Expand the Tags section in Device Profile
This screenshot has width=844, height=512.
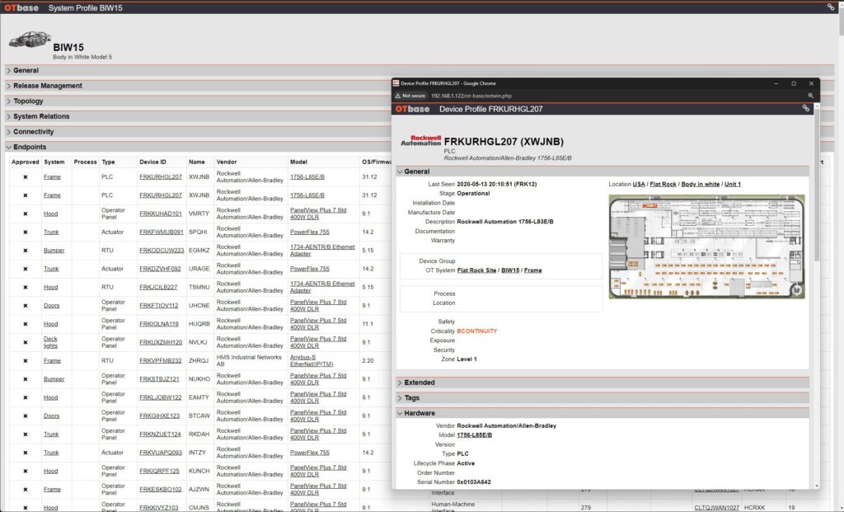[413, 398]
